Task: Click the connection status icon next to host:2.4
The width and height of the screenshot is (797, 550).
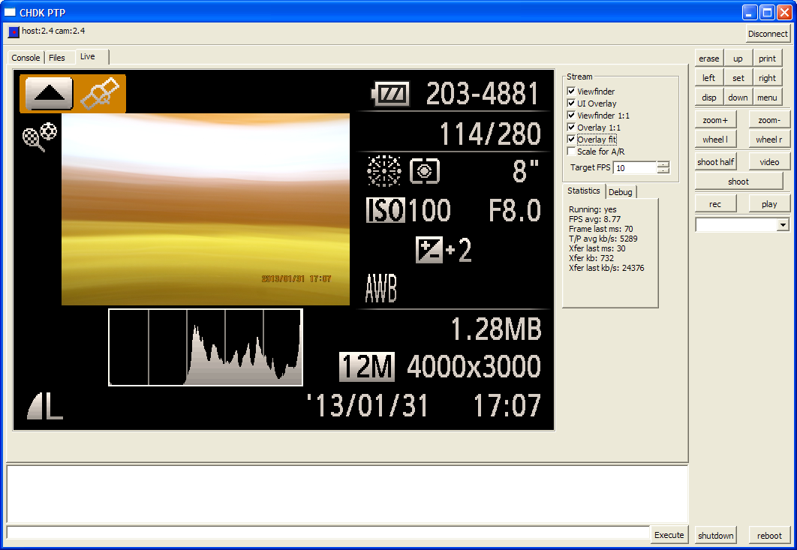Action: [x=14, y=32]
